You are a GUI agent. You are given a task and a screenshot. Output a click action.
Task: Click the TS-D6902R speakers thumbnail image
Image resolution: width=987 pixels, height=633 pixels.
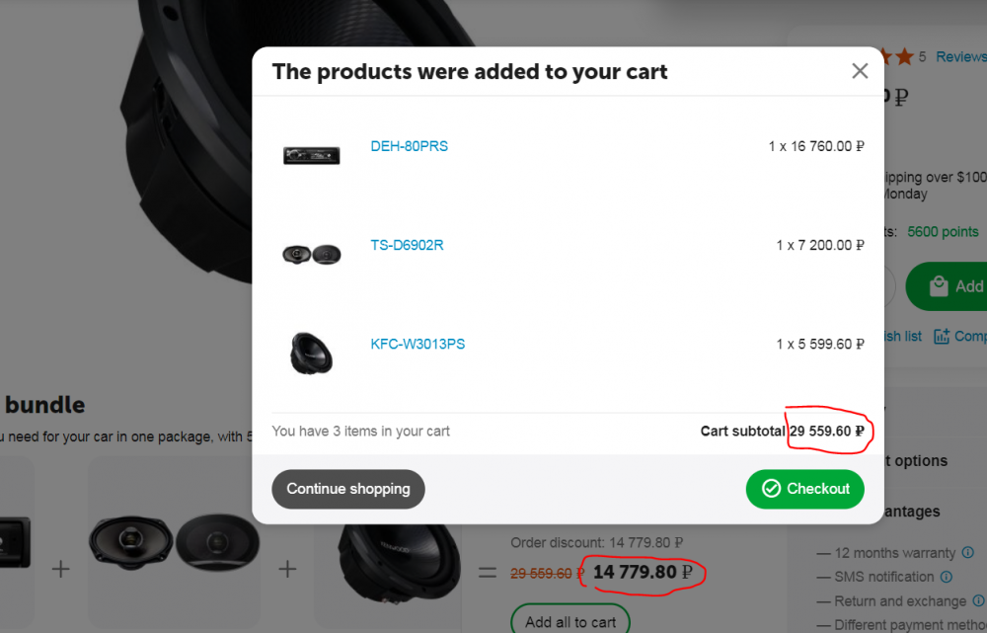tap(311, 254)
